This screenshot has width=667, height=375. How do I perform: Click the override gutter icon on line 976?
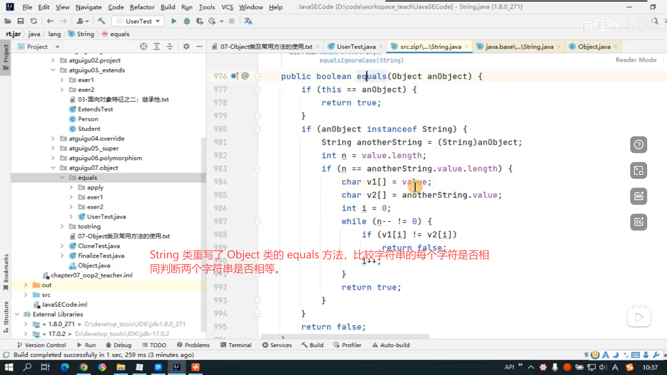(x=234, y=76)
